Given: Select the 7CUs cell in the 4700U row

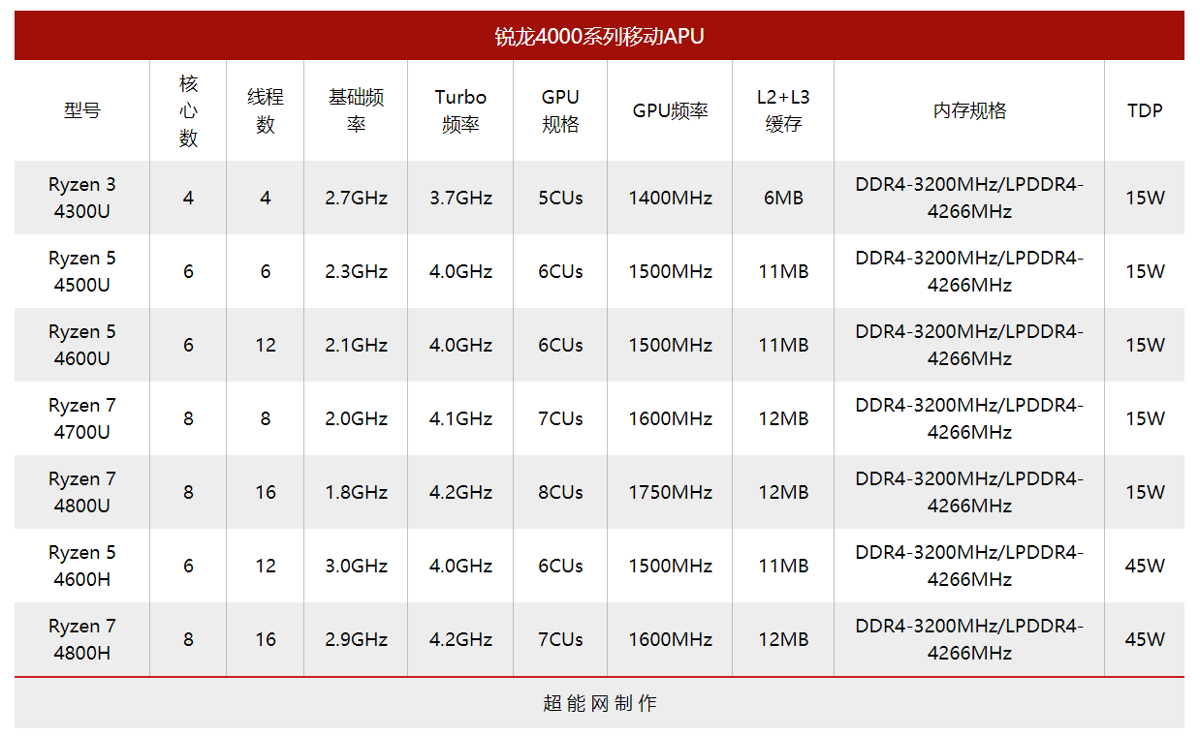Looking at the screenshot, I should click(560, 418).
